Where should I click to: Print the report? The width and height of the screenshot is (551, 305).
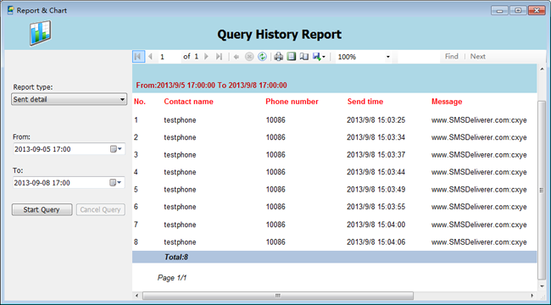(279, 57)
